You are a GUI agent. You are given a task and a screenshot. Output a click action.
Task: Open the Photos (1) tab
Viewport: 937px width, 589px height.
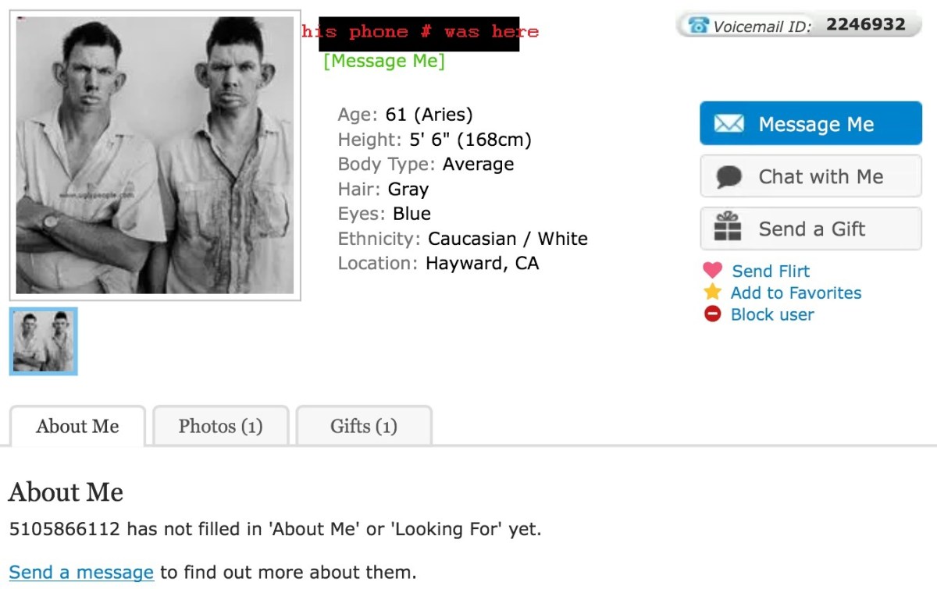pos(220,427)
